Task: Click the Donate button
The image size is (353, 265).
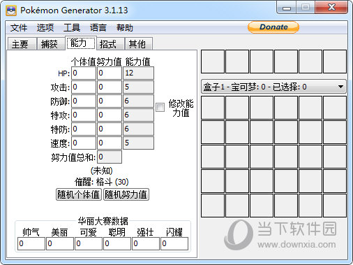Action: coord(273,27)
